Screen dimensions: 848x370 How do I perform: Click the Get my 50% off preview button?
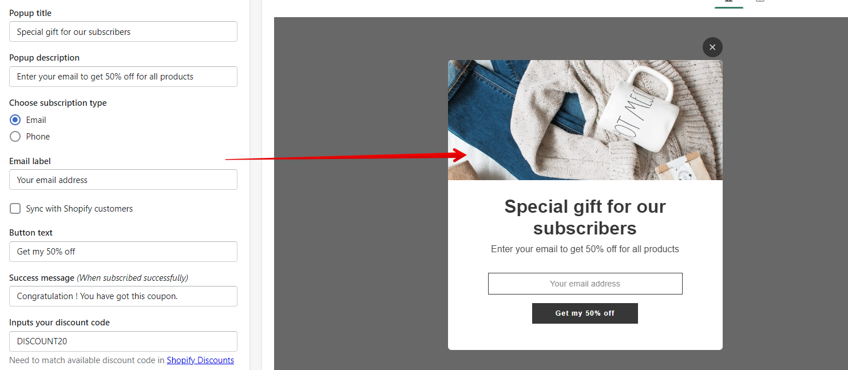[585, 313]
